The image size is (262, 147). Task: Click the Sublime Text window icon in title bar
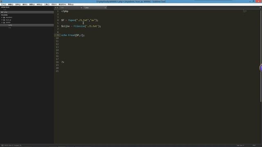[x=1, y=1]
